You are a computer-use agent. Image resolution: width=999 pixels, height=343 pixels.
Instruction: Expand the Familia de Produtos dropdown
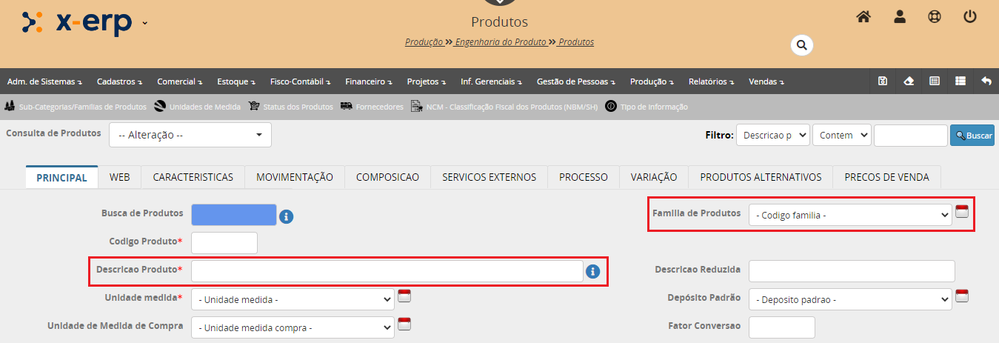coord(849,215)
